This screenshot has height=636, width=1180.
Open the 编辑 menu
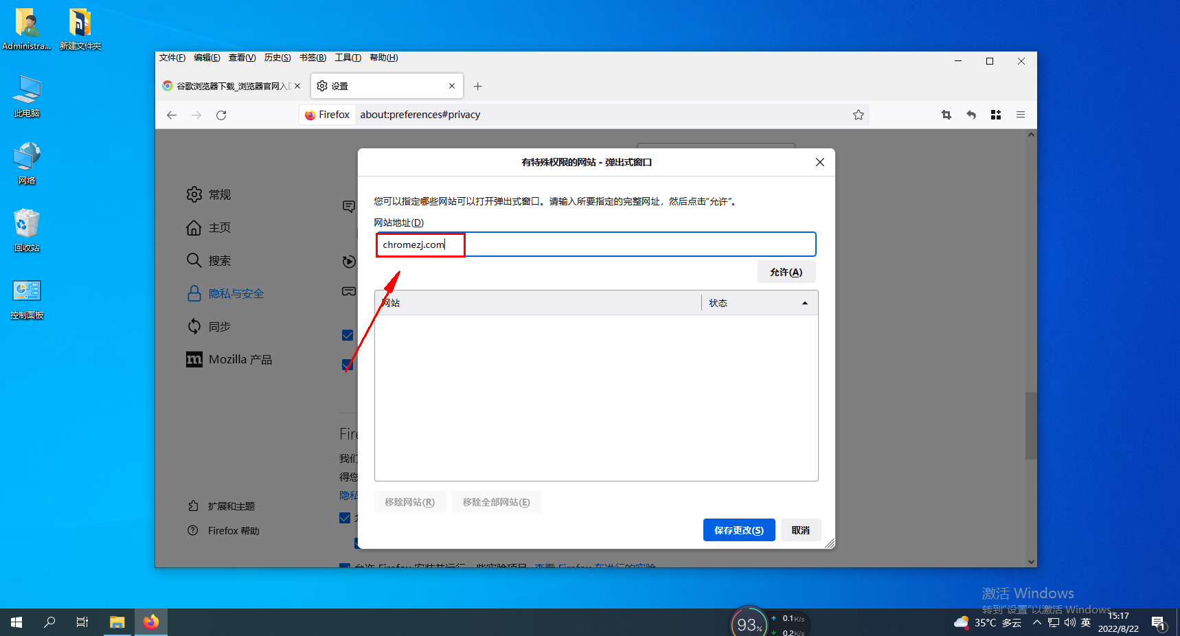tap(207, 58)
